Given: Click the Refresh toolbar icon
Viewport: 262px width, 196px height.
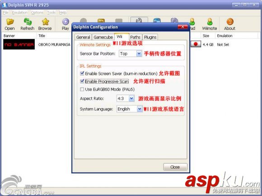Looking at the screenshot, I should 28,22.
